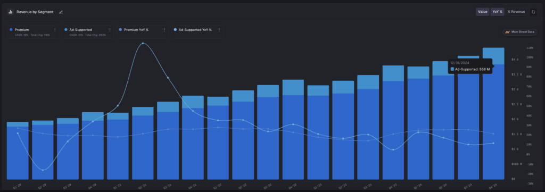Toggle the Ad-Supported YoY % series label
Screen dimensions: 545x192
click(195, 30)
